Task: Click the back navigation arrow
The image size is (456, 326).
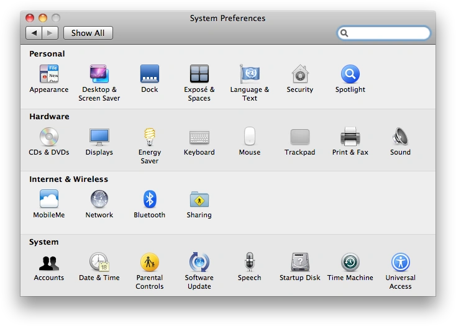Action: coord(34,33)
